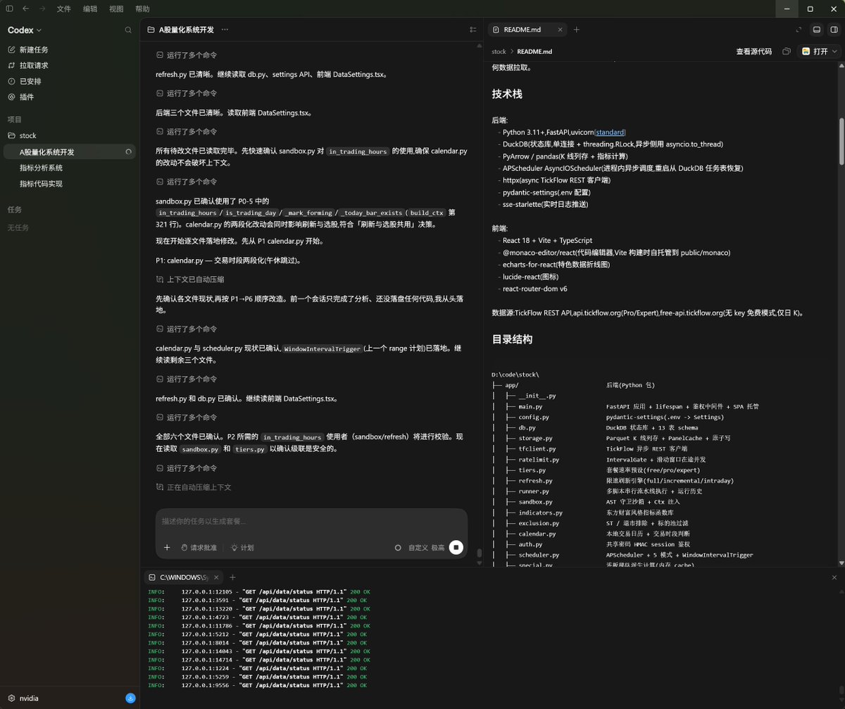Close the terminal panel
845x709 pixels.
pyautogui.click(x=835, y=577)
